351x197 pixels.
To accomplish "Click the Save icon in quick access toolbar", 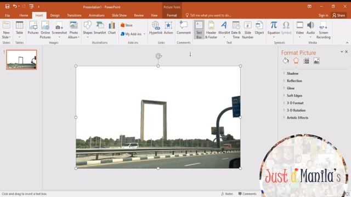I will [7, 6].
